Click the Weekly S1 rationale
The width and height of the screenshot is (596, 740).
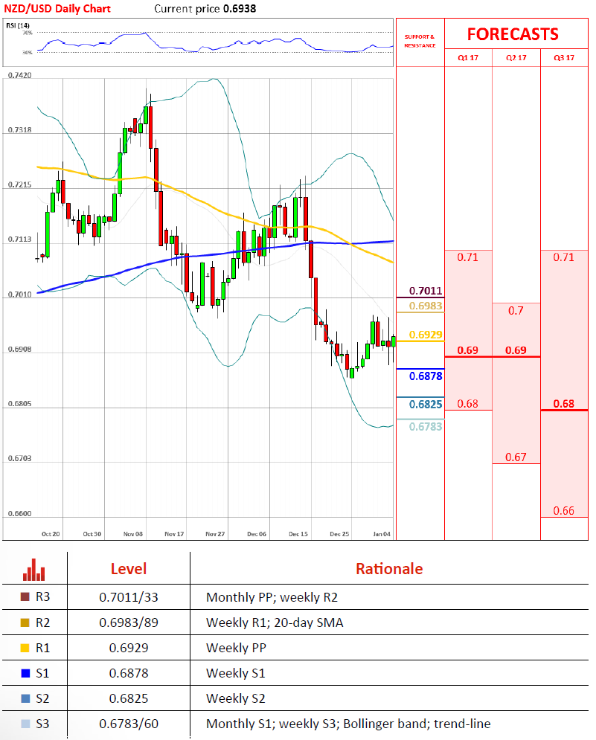point(236,674)
